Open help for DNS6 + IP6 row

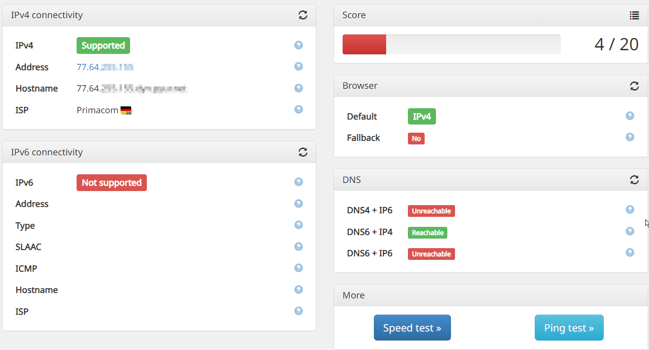pyautogui.click(x=630, y=252)
